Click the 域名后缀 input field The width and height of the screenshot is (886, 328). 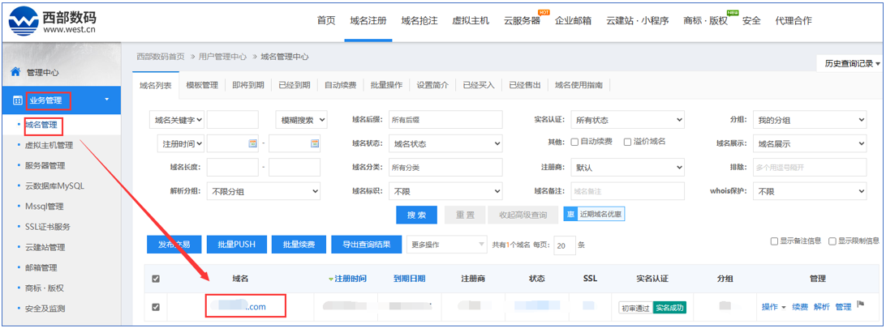(x=445, y=120)
